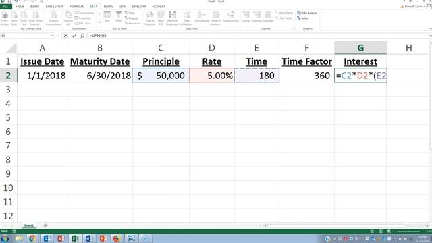Image resolution: width=432 pixels, height=243 pixels.
Task: Switch to VIEW ribbon tab
Action: pos(122,7)
